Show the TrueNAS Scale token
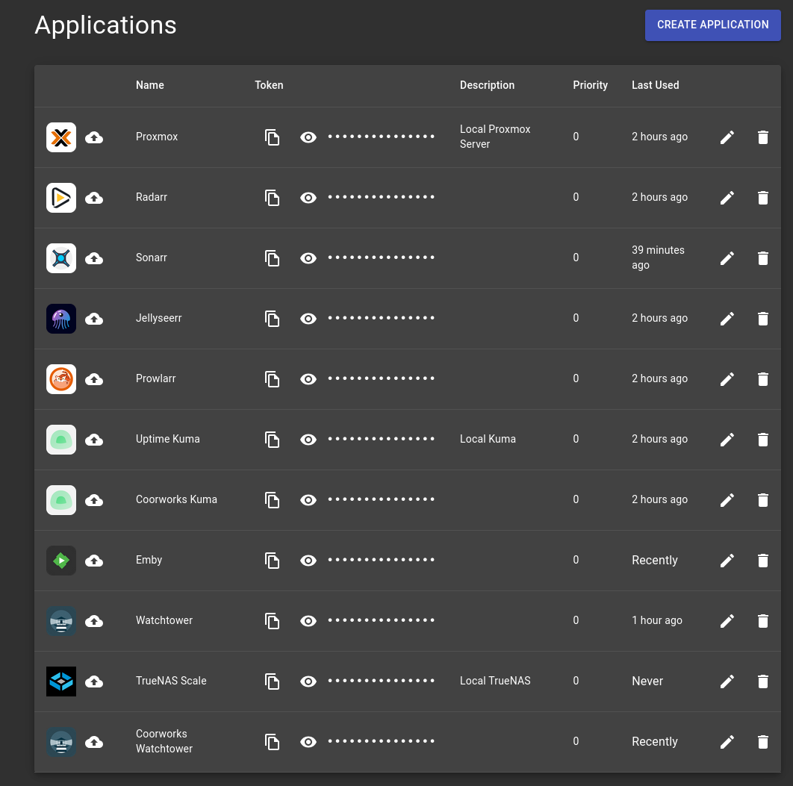 (308, 681)
